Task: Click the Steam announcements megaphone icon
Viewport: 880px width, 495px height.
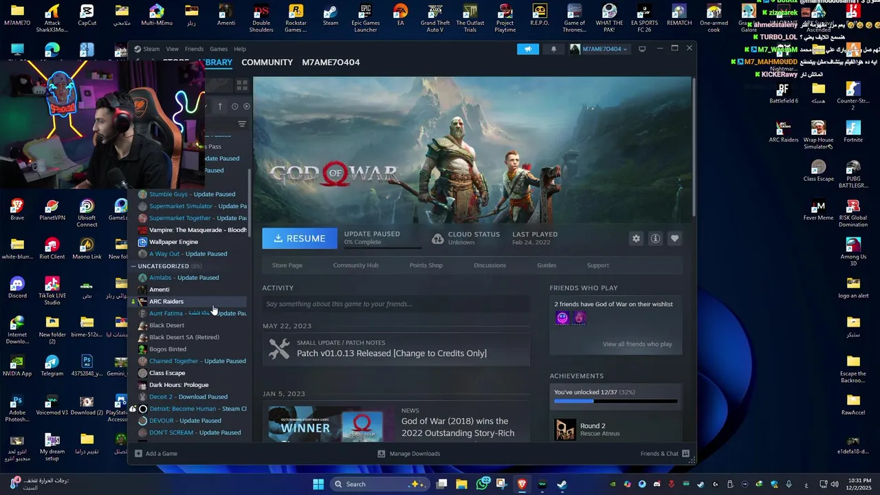Action: pyautogui.click(x=528, y=49)
